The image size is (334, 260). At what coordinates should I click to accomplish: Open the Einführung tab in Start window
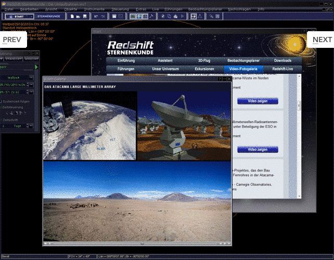pyautogui.click(x=126, y=61)
